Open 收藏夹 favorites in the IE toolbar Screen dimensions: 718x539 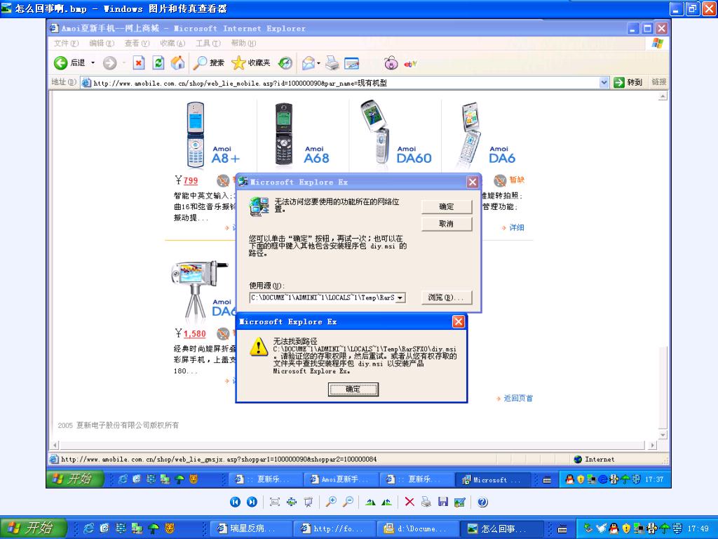point(251,62)
